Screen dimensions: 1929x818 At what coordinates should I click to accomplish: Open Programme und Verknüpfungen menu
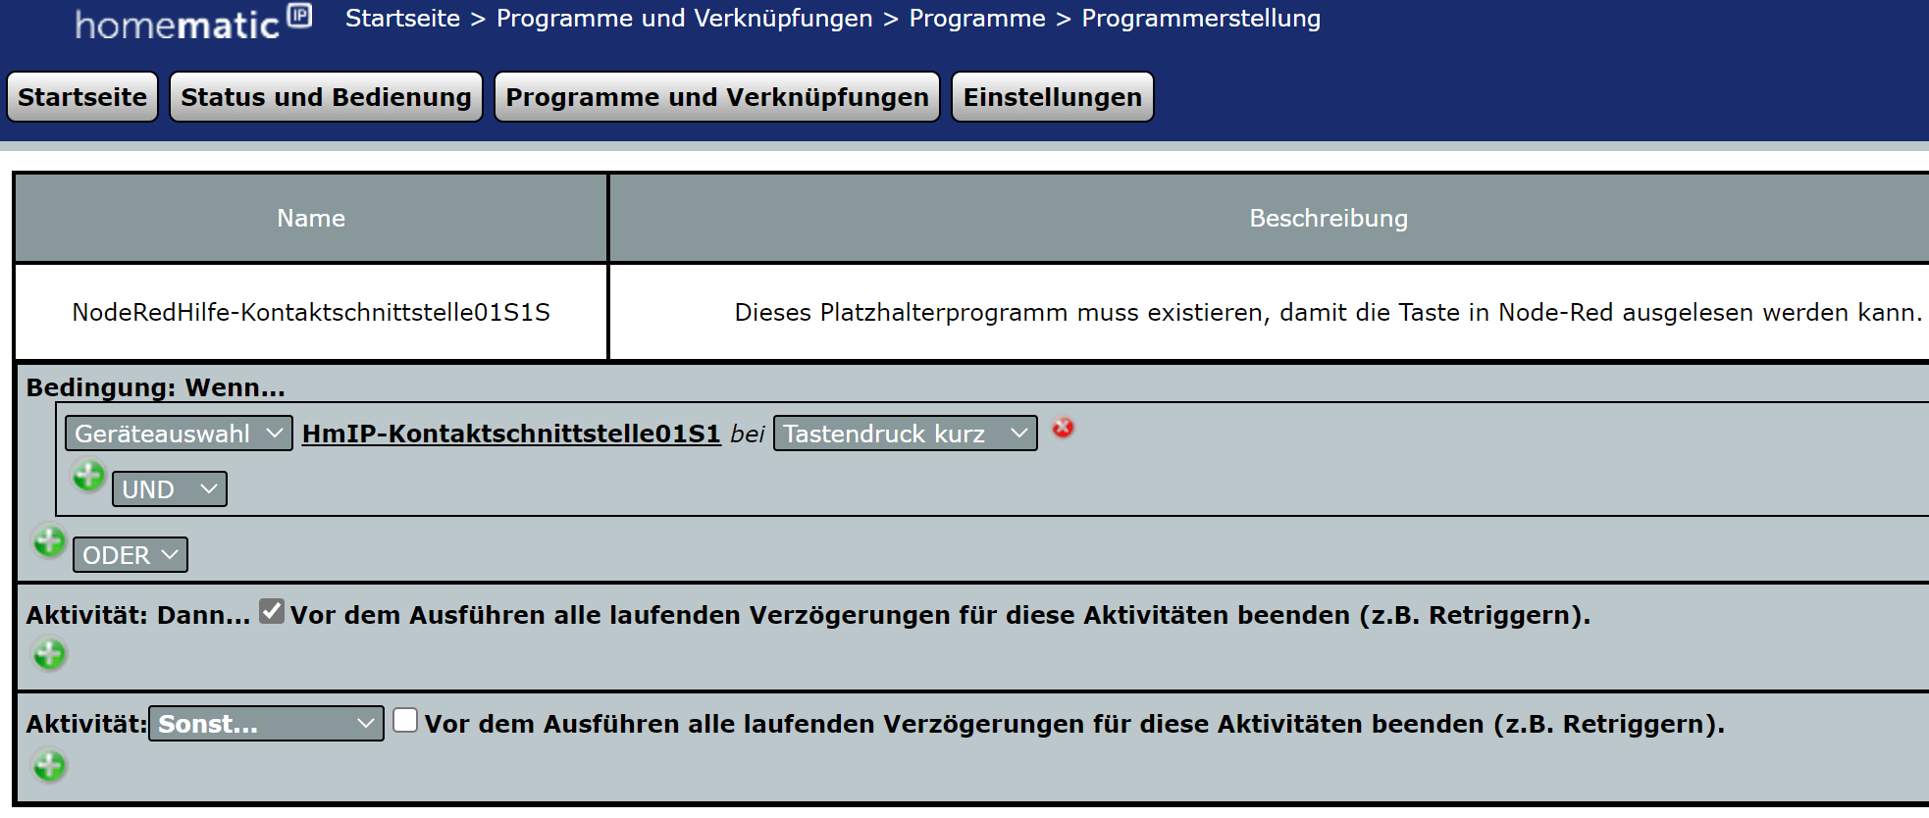click(x=716, y=97)
